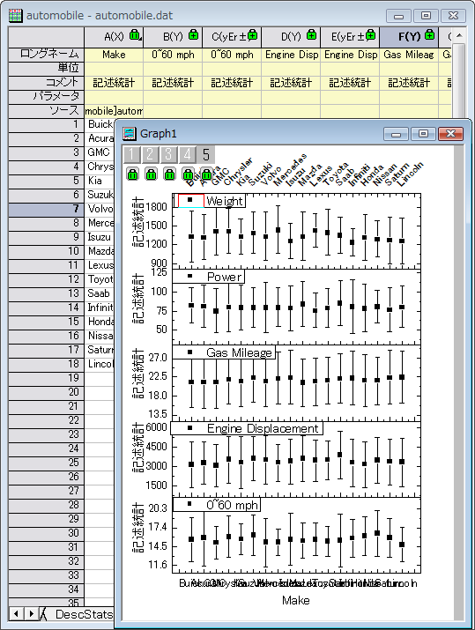Click the fifth green lock icon in Graph1
The image size is (475, 630).
click(206, 174)
